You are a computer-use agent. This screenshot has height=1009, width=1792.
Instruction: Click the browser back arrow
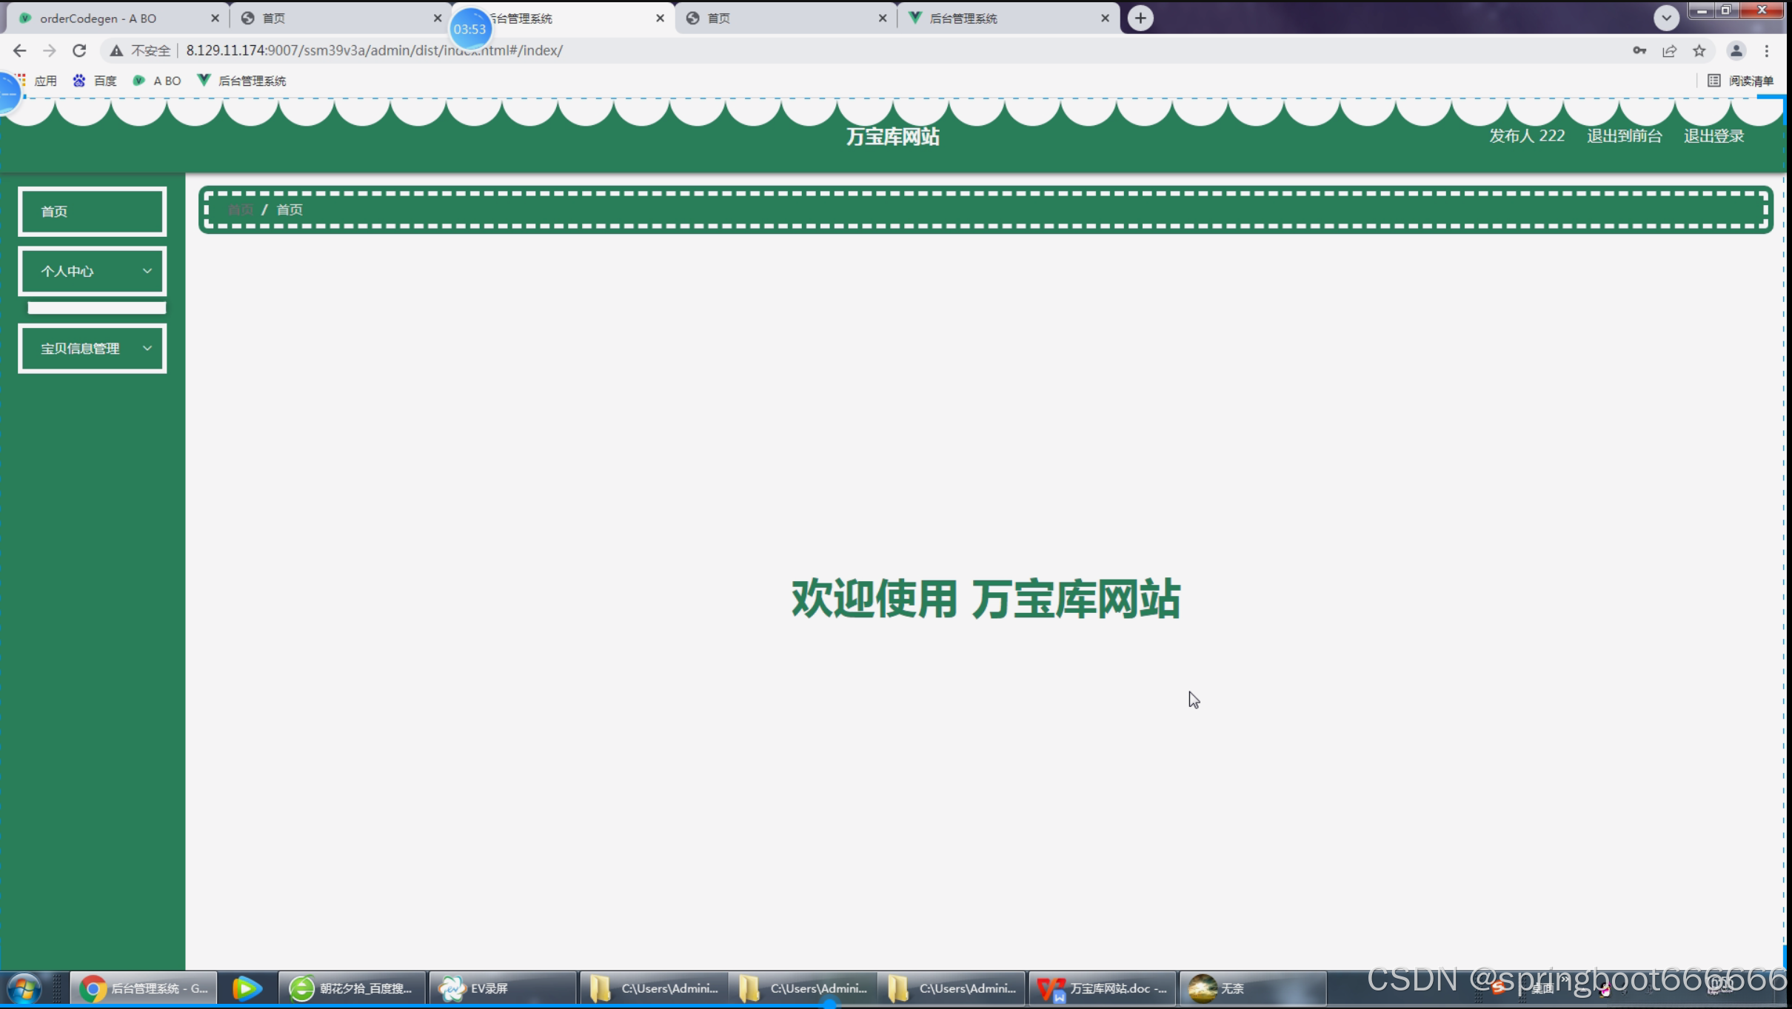pos(20,50)
